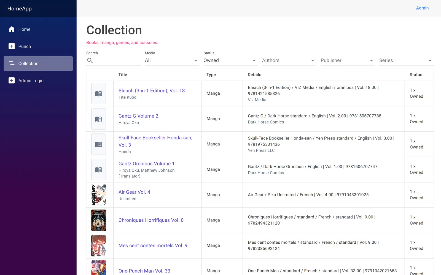Click the Admin Login plus icon
This screenshot has height=275, width=441.
[x=12, y=80]
